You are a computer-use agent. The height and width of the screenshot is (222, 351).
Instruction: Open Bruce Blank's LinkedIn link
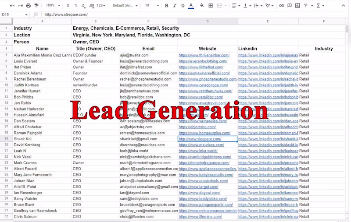click(268, 204)
